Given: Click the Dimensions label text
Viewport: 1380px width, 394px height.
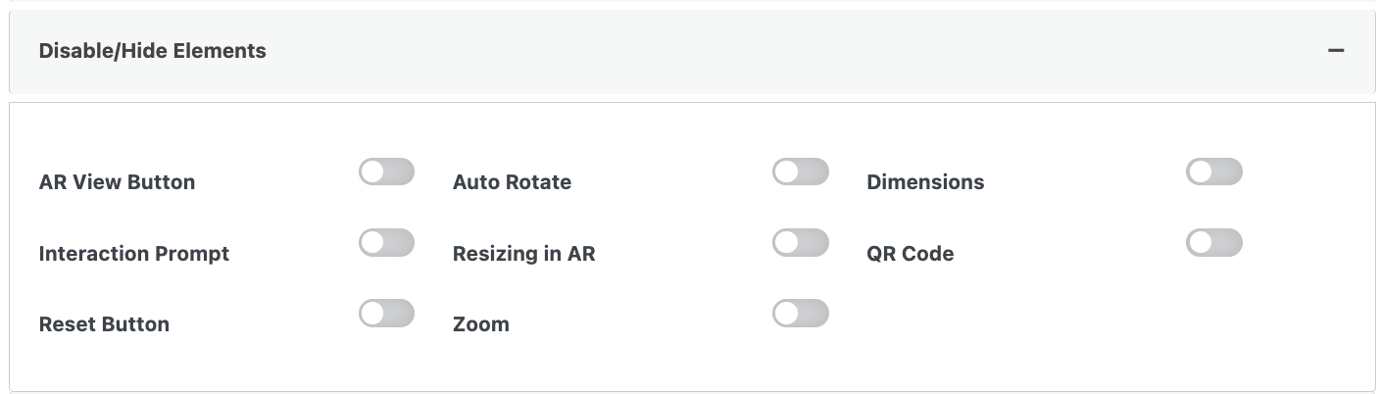Looking at the screenshot, I should (925, 182).
